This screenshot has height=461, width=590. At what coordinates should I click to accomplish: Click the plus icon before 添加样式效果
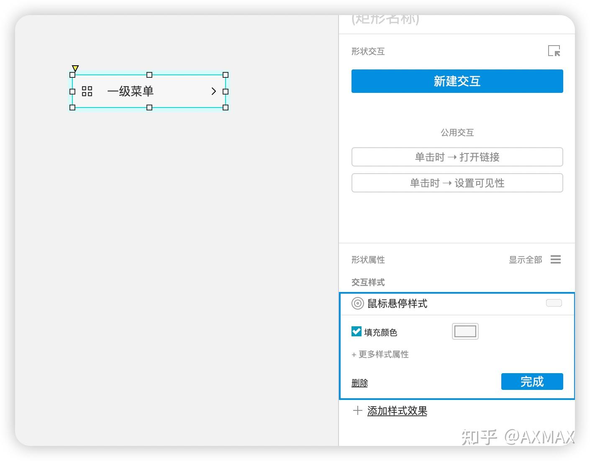(357, 411)
